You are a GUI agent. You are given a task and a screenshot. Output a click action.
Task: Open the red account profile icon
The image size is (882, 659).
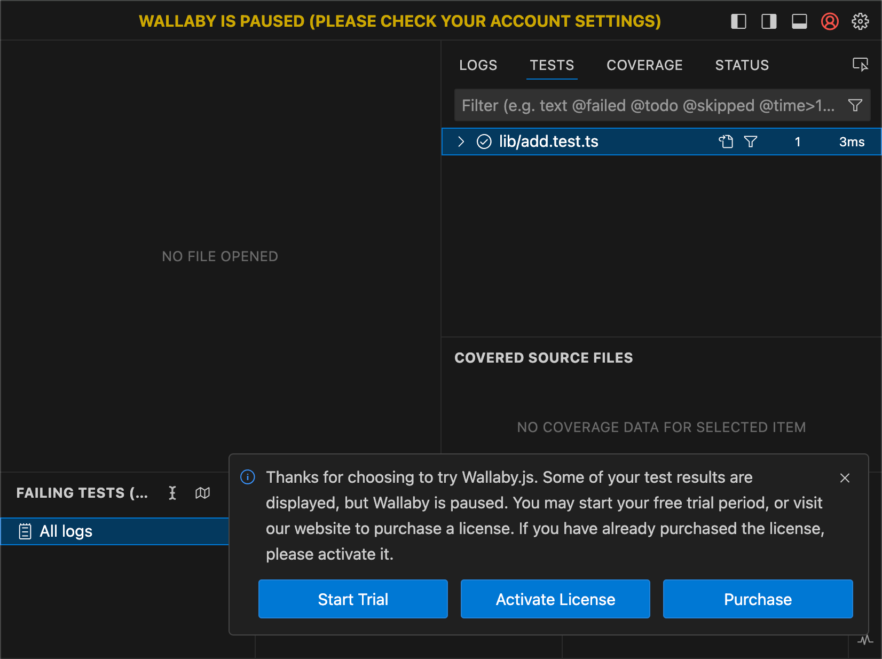point(830,21)
